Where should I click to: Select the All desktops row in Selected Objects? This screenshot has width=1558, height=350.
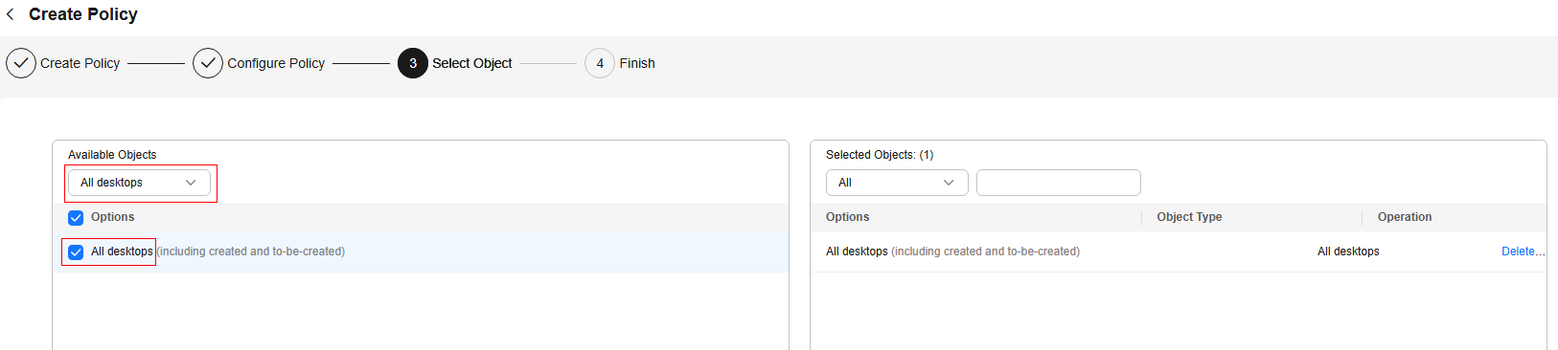tap(1179, 252)
